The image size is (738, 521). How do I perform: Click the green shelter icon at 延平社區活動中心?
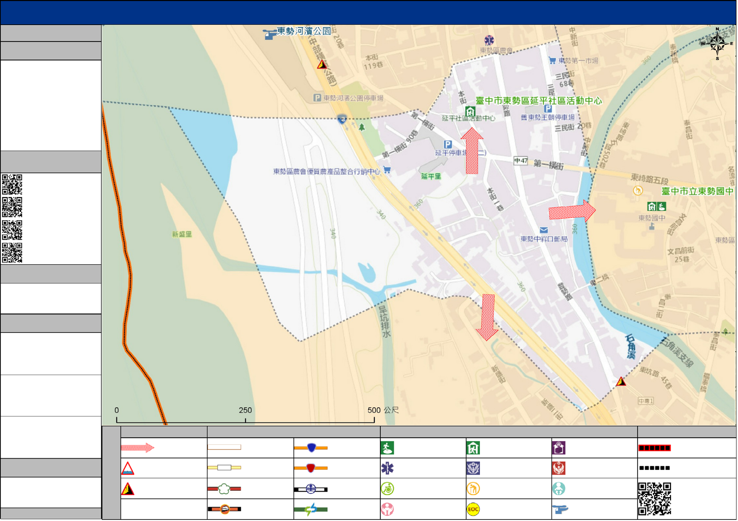470,112
